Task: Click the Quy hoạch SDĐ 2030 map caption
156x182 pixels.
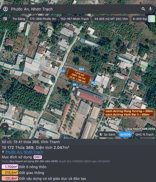Action: coord(141,129)
